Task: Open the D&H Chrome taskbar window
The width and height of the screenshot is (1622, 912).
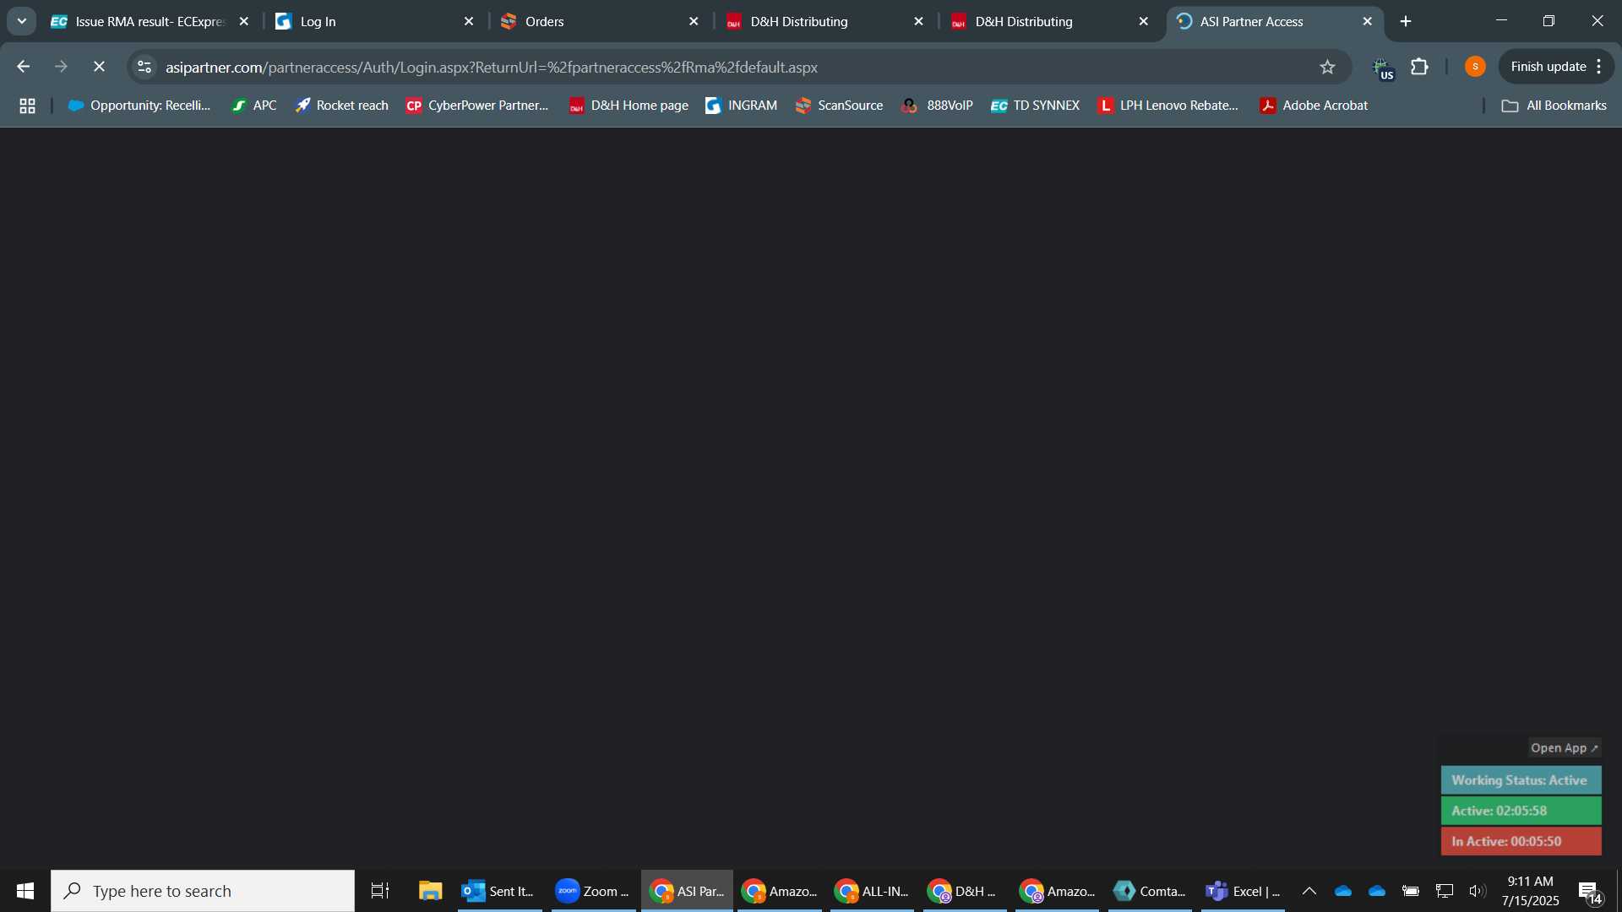Action: 965,891
